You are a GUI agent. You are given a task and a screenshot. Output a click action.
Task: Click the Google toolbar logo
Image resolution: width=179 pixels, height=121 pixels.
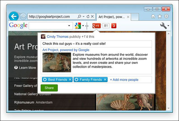click(18, 25)
